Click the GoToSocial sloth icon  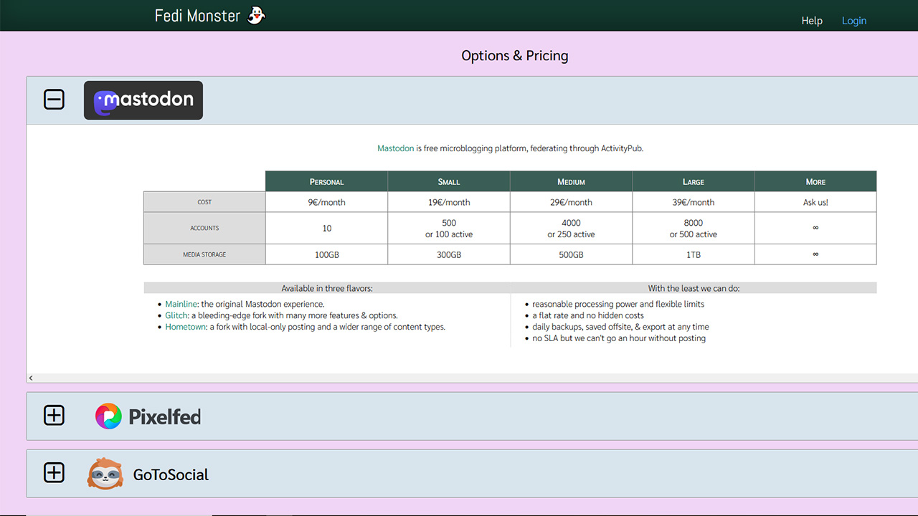pyautogui.click(x=105, y=474)
